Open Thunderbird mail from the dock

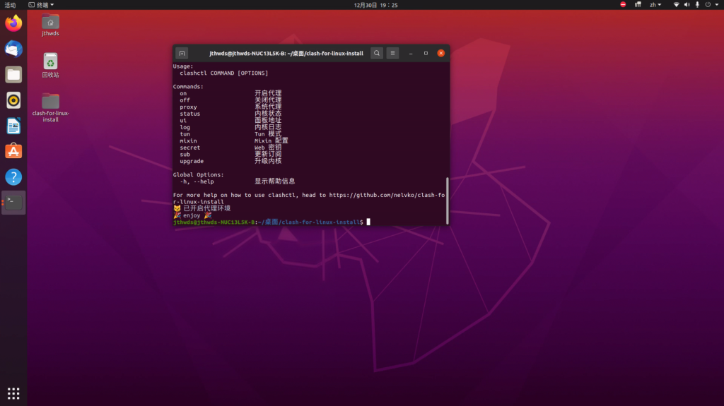(x=13, y=49)
